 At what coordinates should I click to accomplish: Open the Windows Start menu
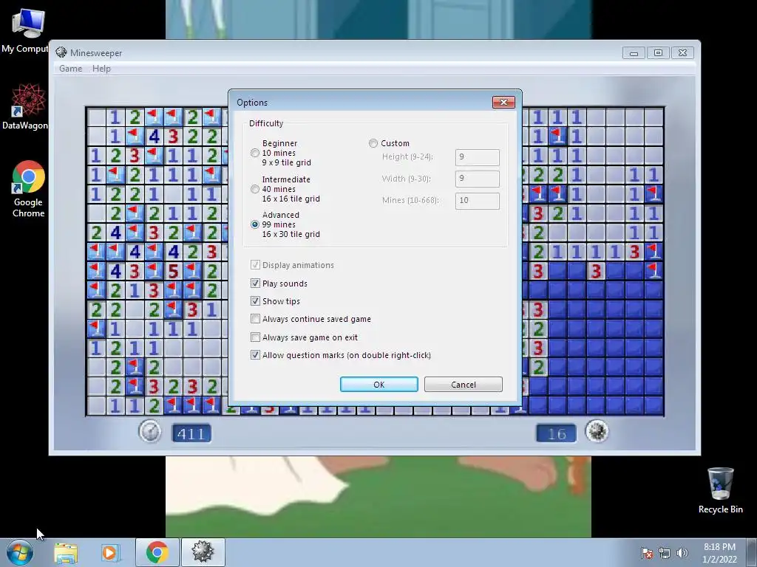[x=20, y=552]
